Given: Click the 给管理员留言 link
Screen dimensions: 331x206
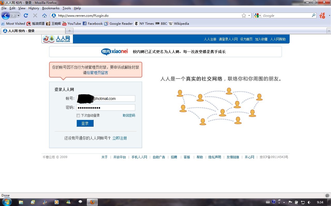Looking at the screenshot, I should (97, 73).
